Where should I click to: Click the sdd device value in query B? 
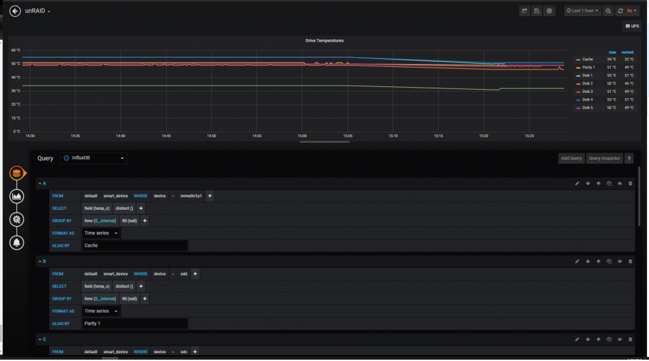tap(184, 273)
